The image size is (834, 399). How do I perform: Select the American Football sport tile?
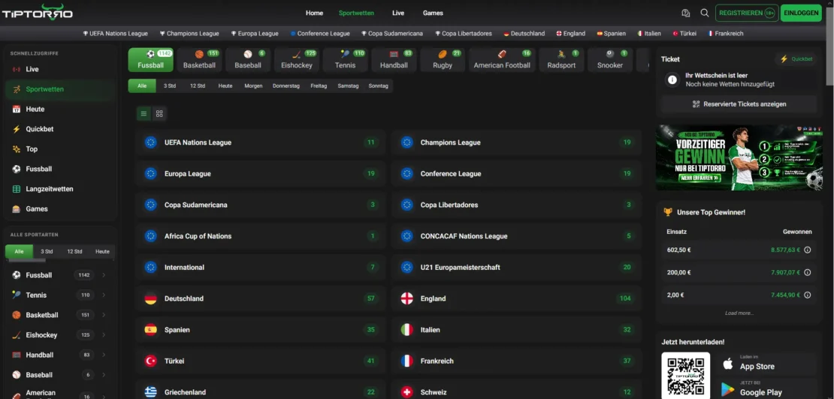pyautogui.click(x=502, y=60)
